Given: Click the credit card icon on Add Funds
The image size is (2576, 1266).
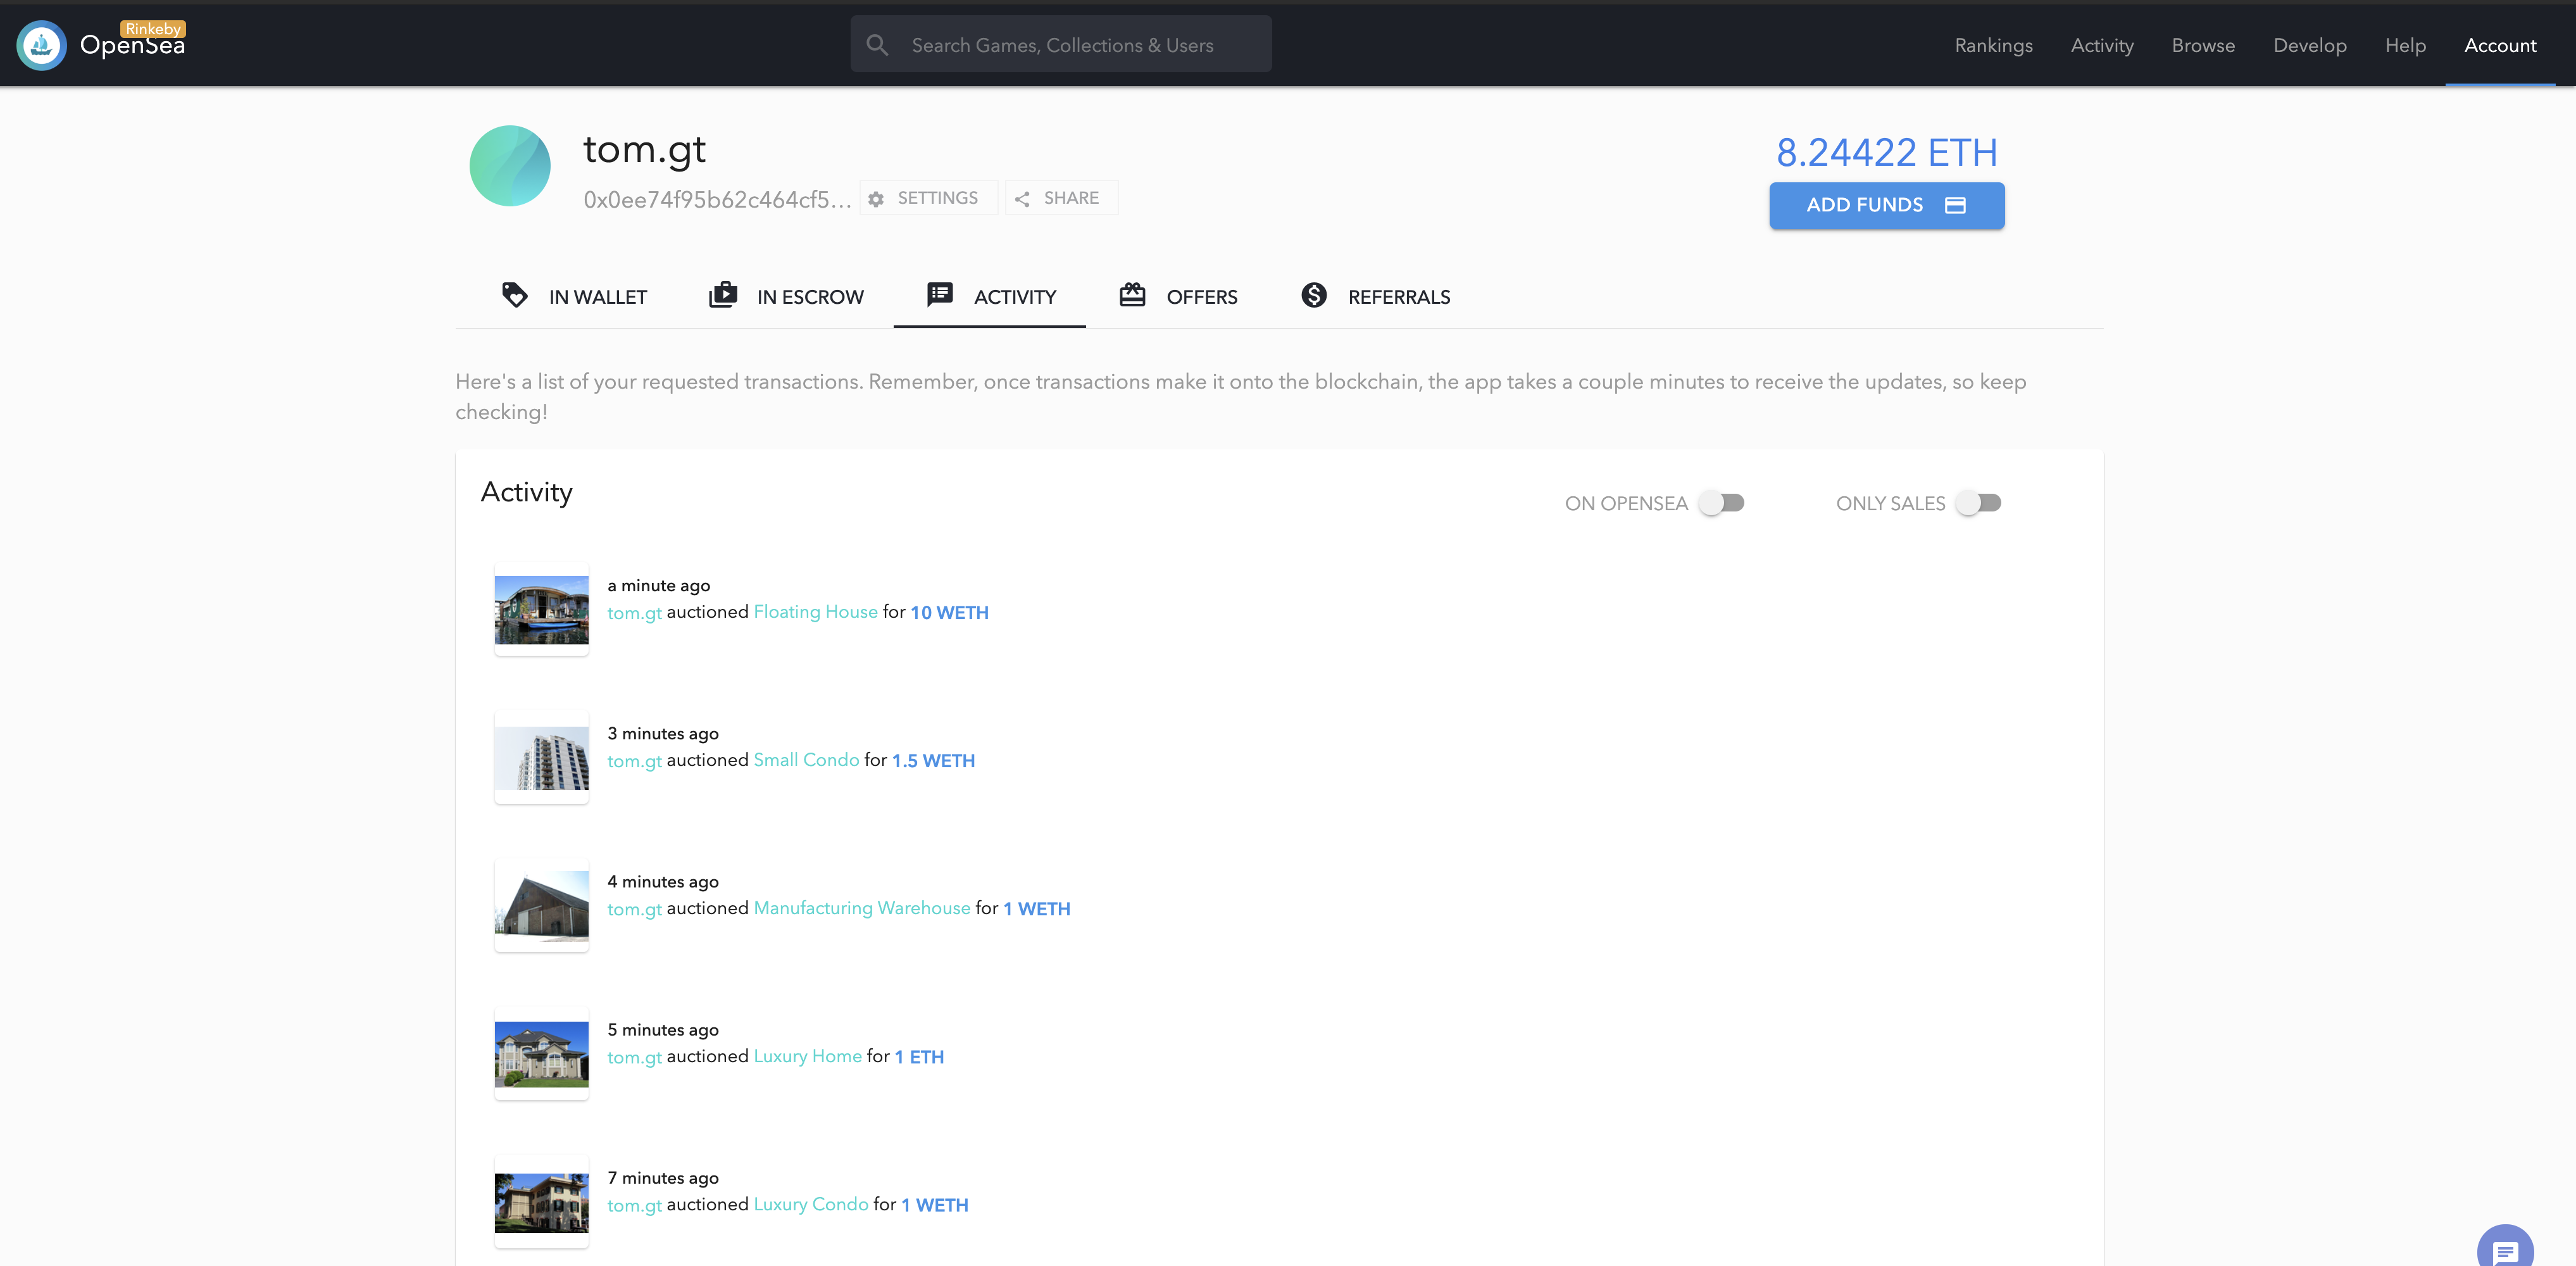Looking at the screenshot, I should tap(1955, 205).
